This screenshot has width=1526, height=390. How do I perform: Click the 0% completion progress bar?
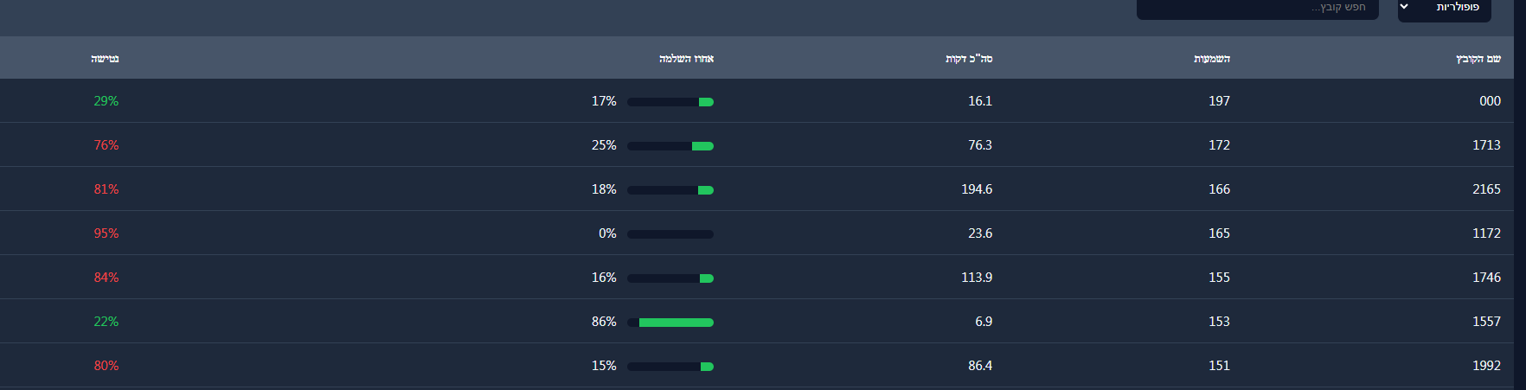pos(670,234)
